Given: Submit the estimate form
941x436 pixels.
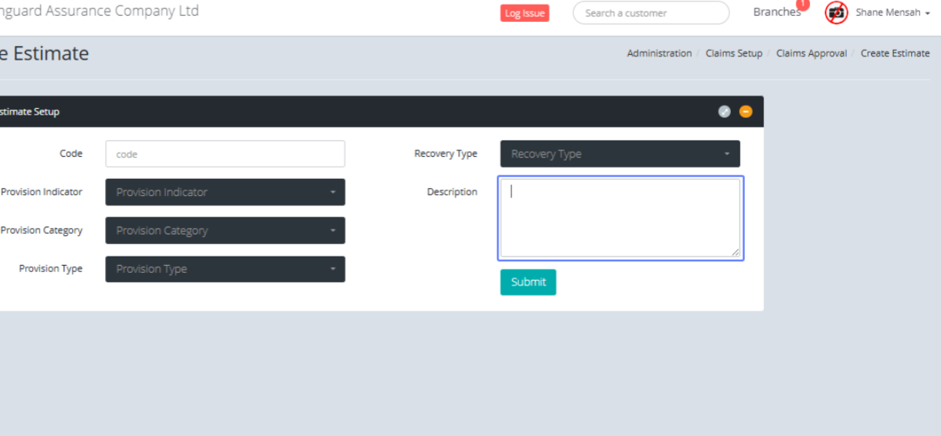Looking at the screenshot, I should [528, 282].
